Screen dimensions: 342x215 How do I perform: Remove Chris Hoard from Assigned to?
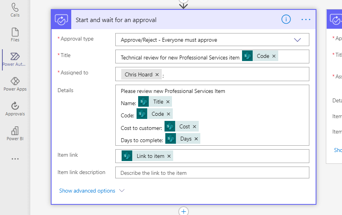pos(157,74)
